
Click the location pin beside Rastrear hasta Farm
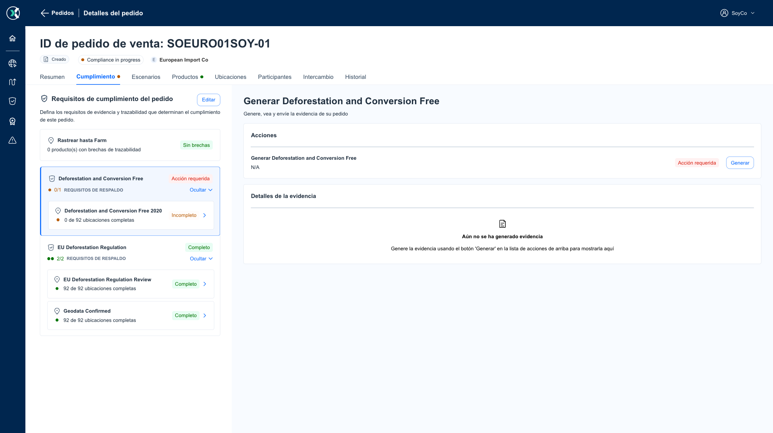click(x=51, y=140)
